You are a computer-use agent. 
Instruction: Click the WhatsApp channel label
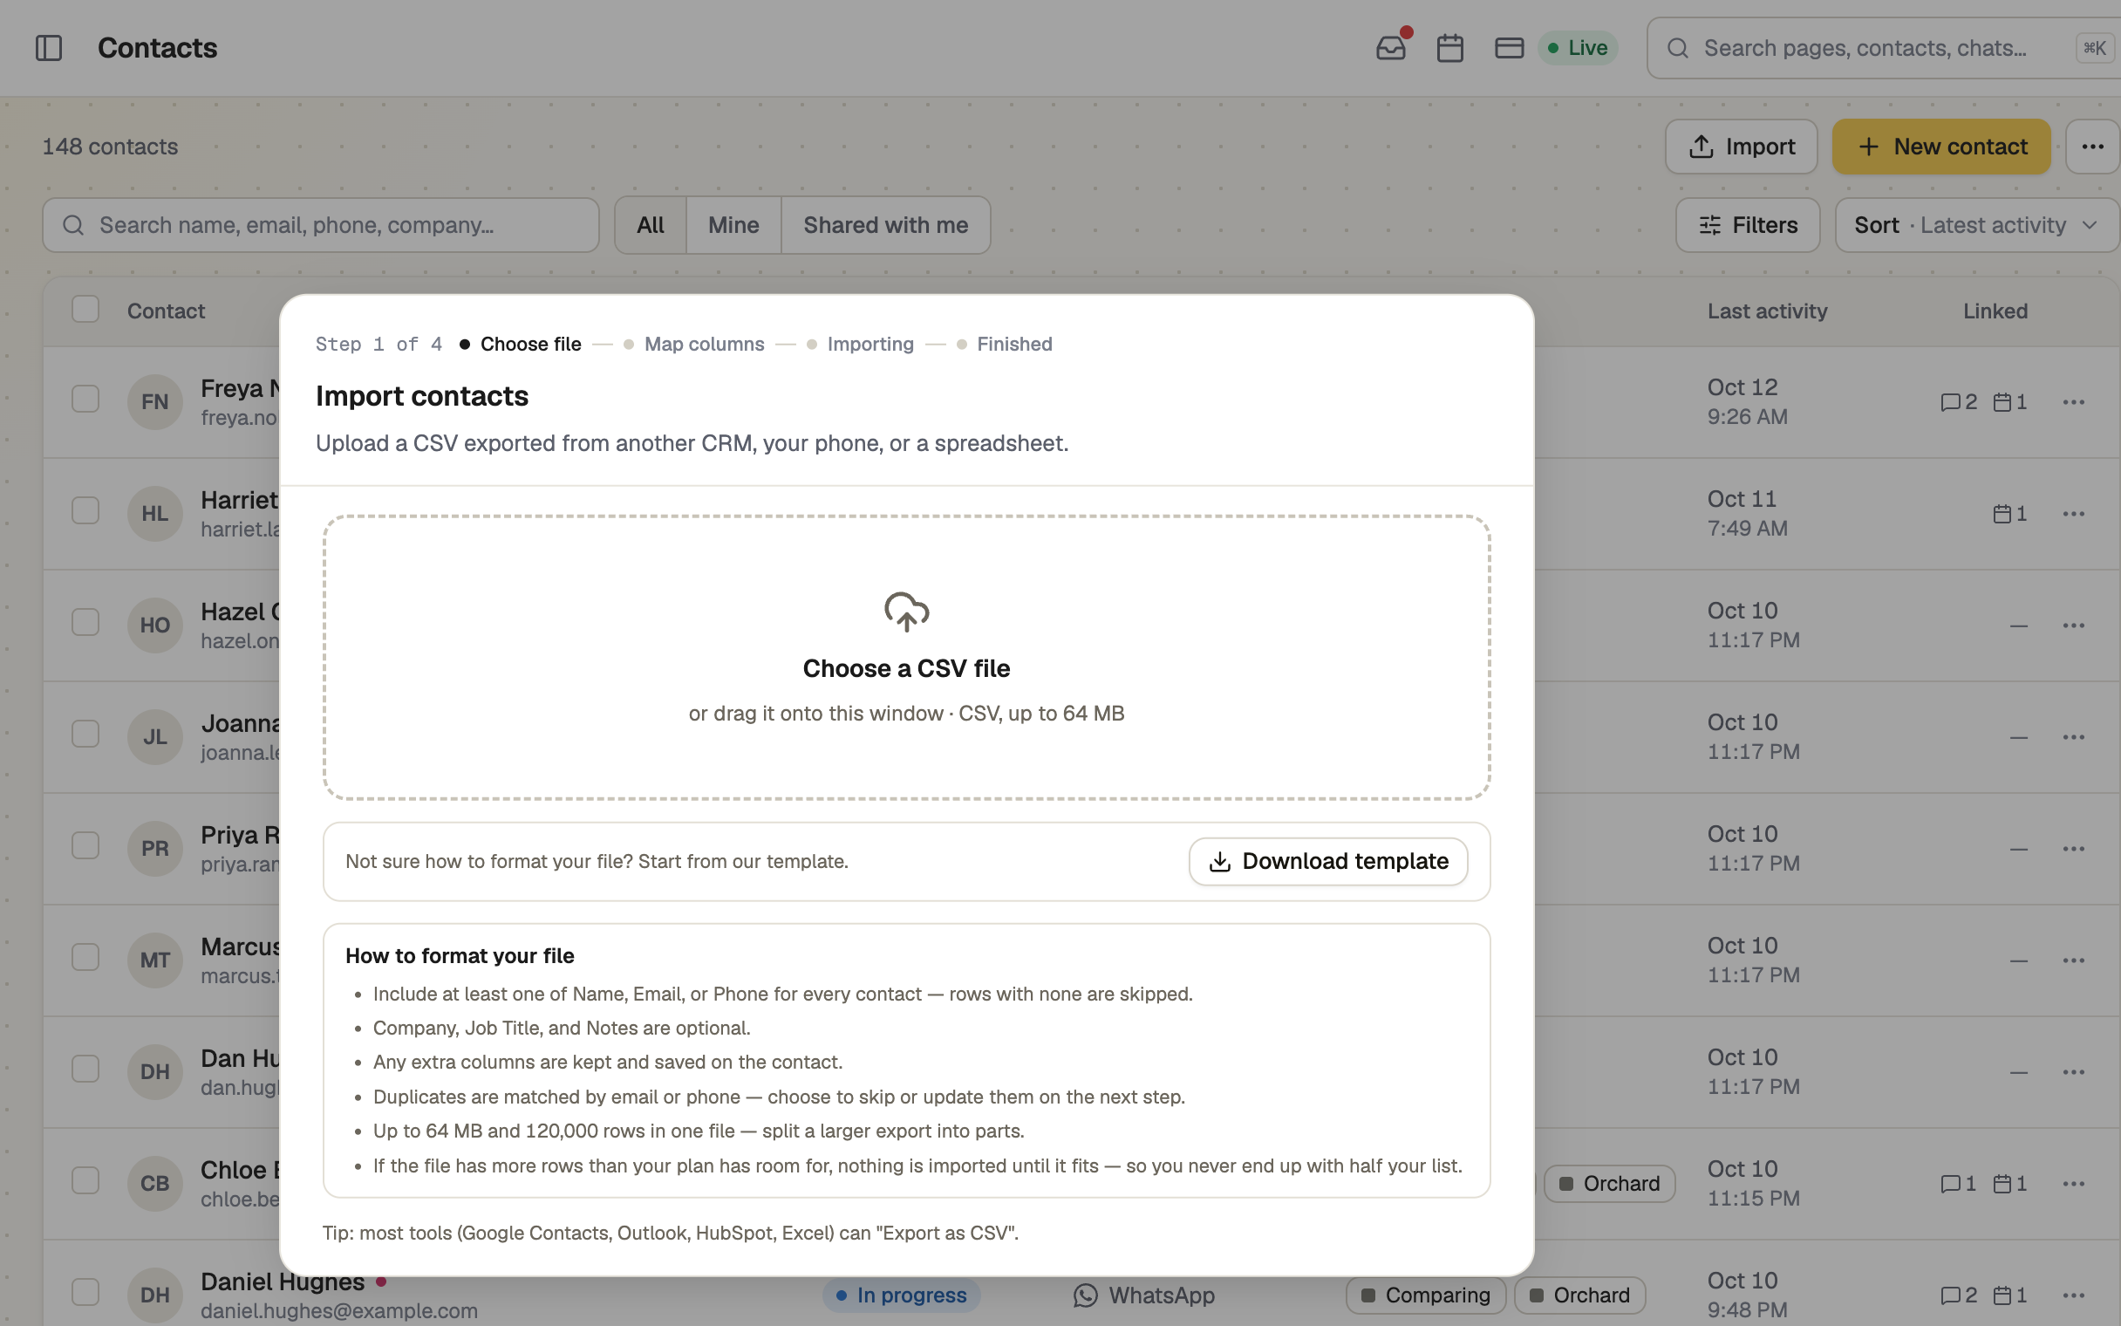pos(1143,1295)
